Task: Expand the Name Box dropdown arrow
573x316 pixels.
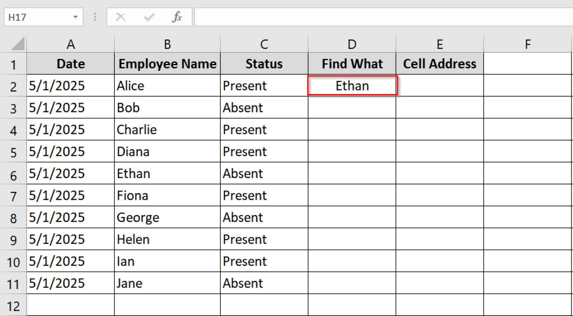Action: point(75,17)
